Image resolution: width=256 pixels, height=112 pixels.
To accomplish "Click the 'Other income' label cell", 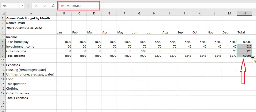I will point(31,51).
